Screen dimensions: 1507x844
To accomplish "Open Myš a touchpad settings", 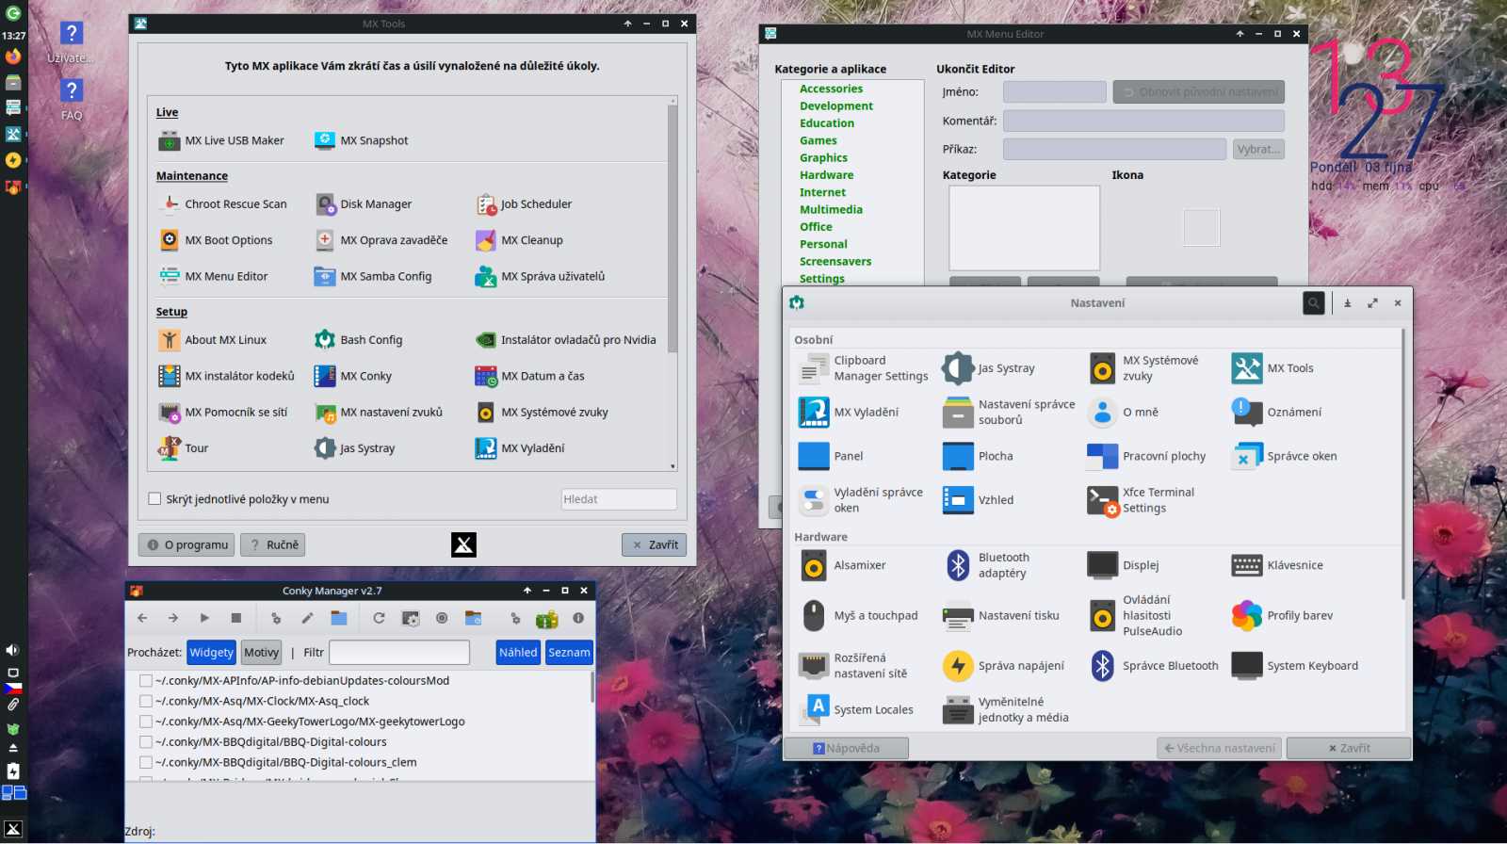I will tap(858, 616).
